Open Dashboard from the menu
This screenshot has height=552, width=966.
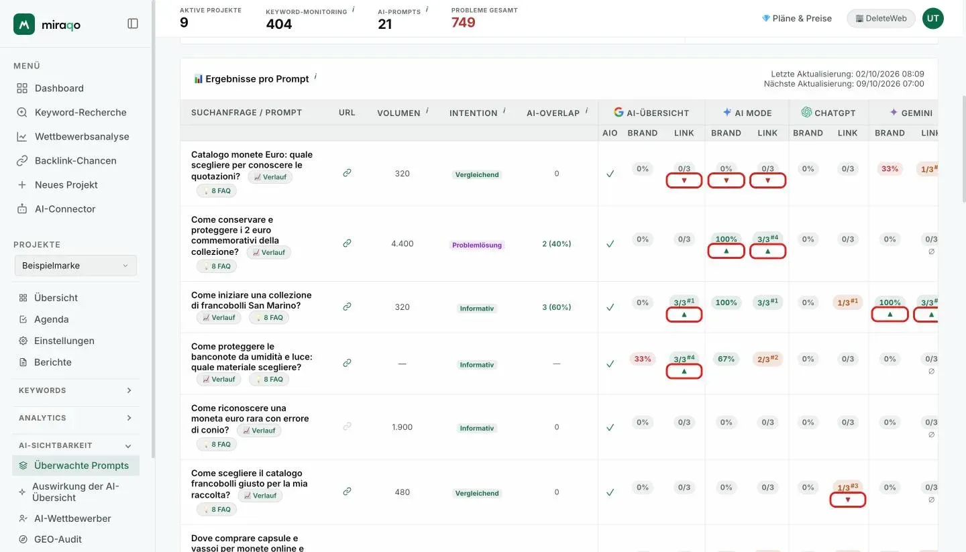(59, 88)
